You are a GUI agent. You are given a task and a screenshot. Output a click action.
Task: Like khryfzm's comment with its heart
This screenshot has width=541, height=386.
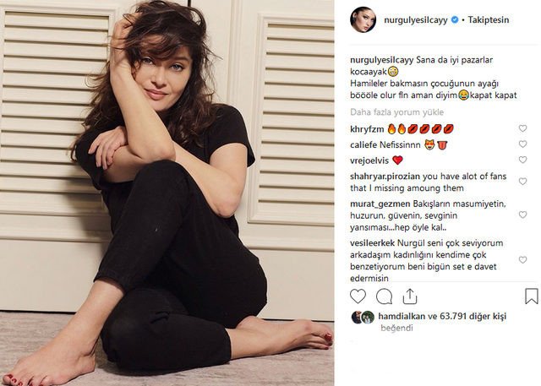tap(522, 128)
